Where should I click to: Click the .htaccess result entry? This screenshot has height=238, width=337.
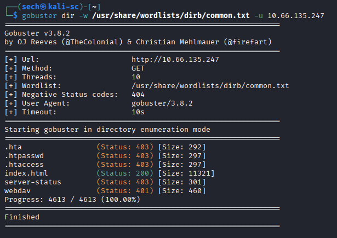pos(24,165)
